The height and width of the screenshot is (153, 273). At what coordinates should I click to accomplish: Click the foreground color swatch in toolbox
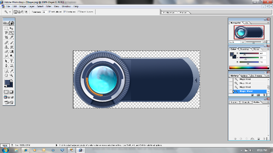(7, 82)
